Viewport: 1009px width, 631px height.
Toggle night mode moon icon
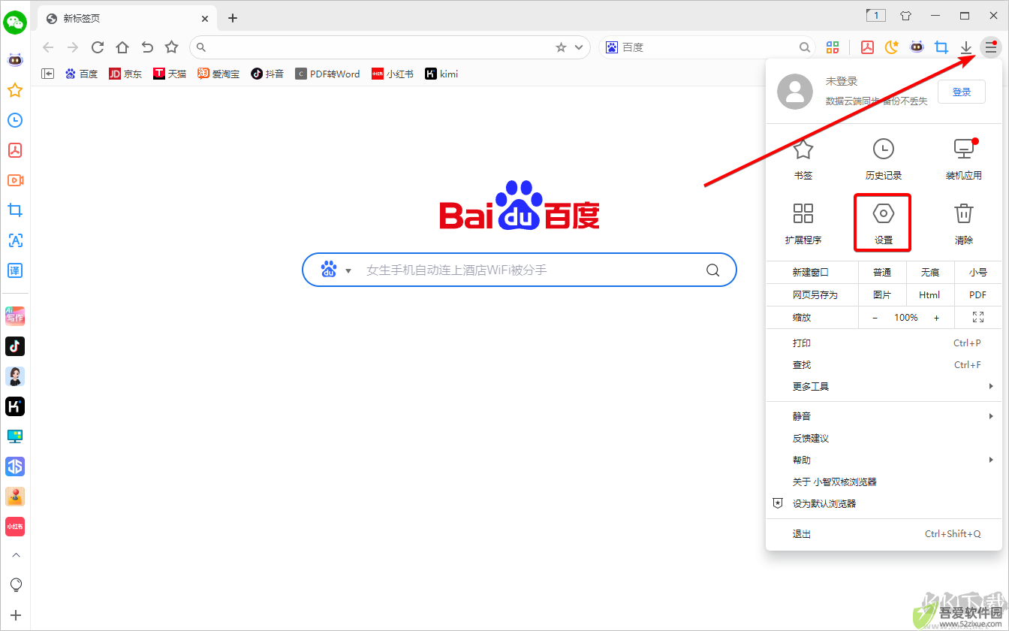click(x=892, y=47)
